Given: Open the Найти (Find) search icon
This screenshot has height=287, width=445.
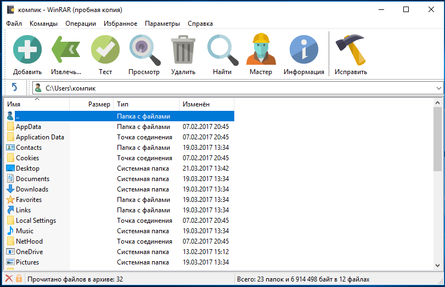Looking at the screenshot, I should [223, 50].
